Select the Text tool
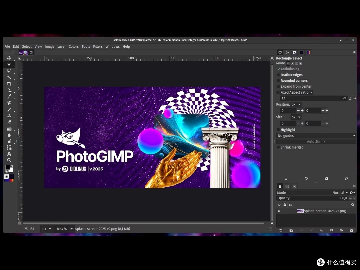The width and height of the screenshot is (360, 270). click(x=9, y=154)
